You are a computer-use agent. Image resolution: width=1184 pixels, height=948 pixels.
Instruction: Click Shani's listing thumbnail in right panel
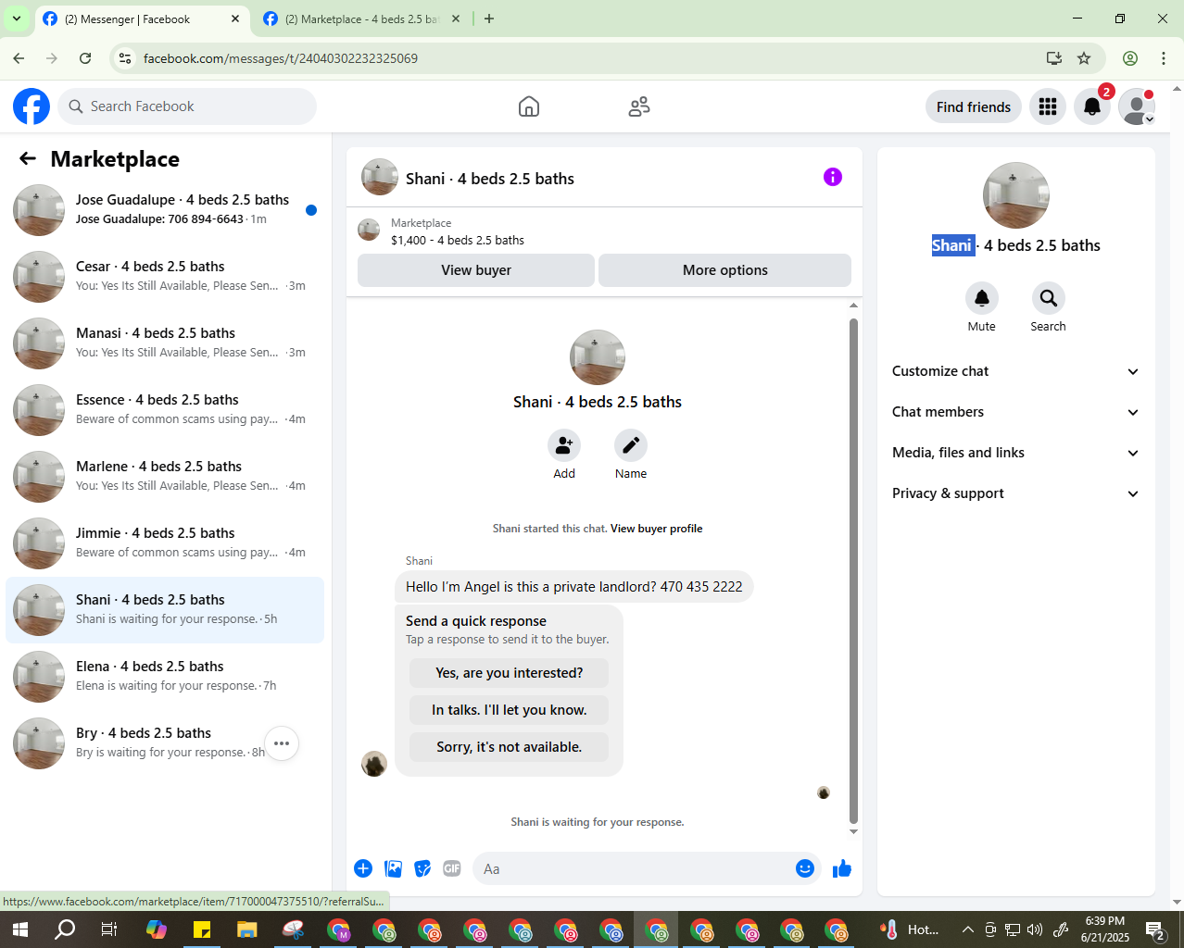click(1016, 195)
